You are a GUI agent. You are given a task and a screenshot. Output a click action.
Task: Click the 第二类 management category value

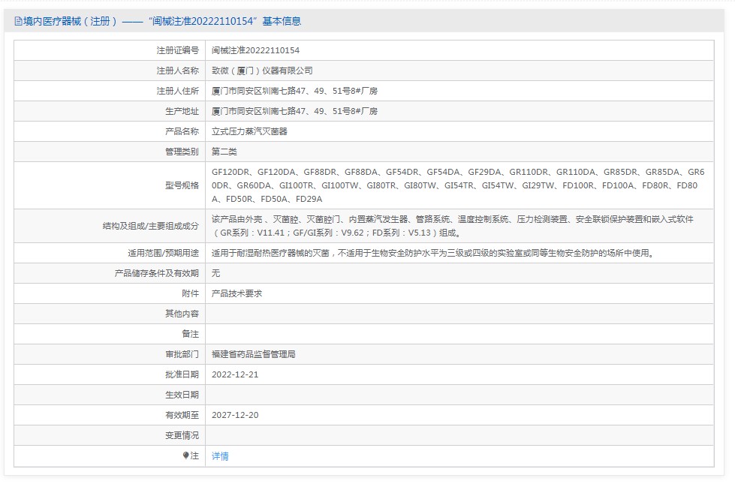224,152
